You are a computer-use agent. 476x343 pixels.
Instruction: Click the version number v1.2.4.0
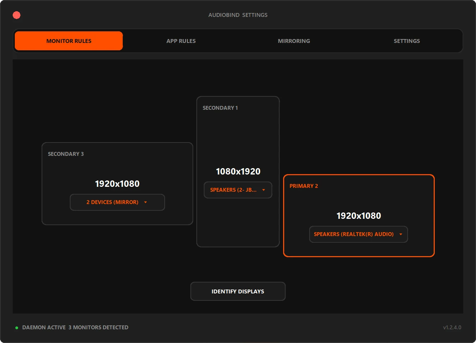(452, 328)
